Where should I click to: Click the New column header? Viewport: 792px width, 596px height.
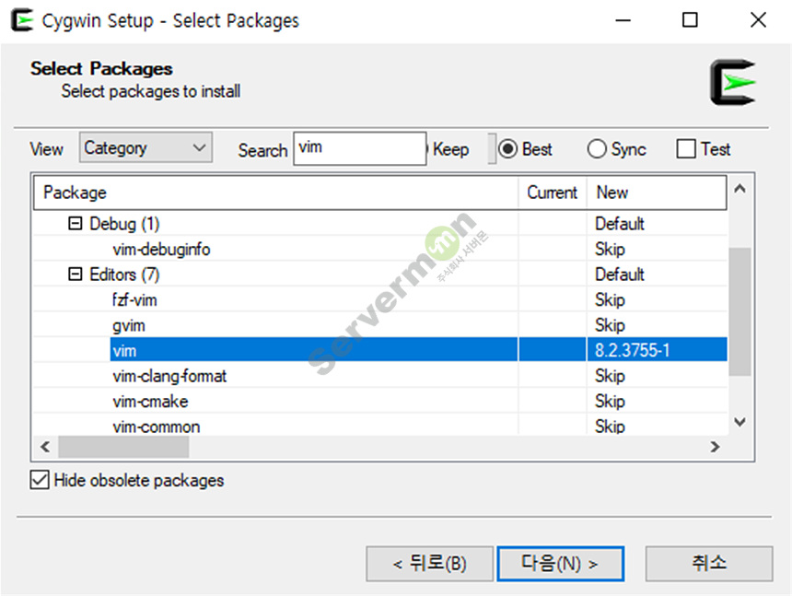click(x=657, y=193)
